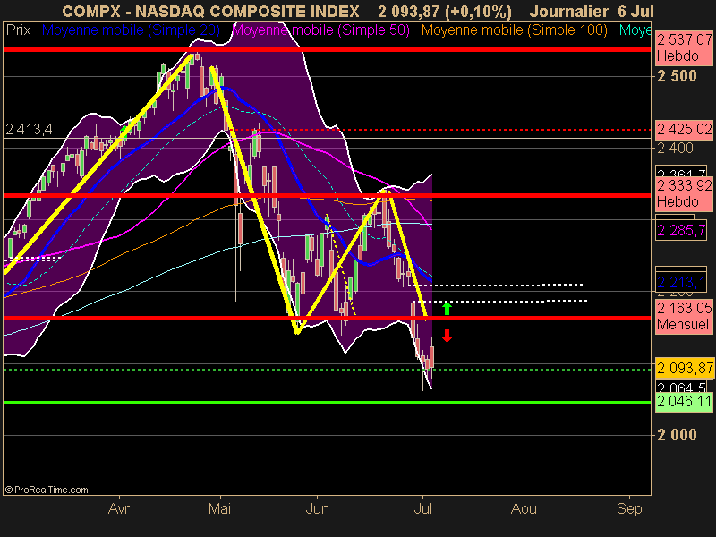The height and width of the screenshot is (537, 716).
Task: Click the 2 093,87 current price label
Action: pos(684,368)
